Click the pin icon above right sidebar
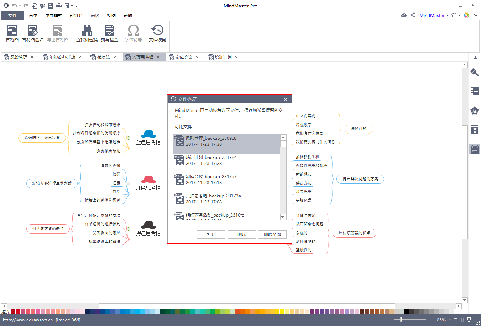 [x=475, y=57]
